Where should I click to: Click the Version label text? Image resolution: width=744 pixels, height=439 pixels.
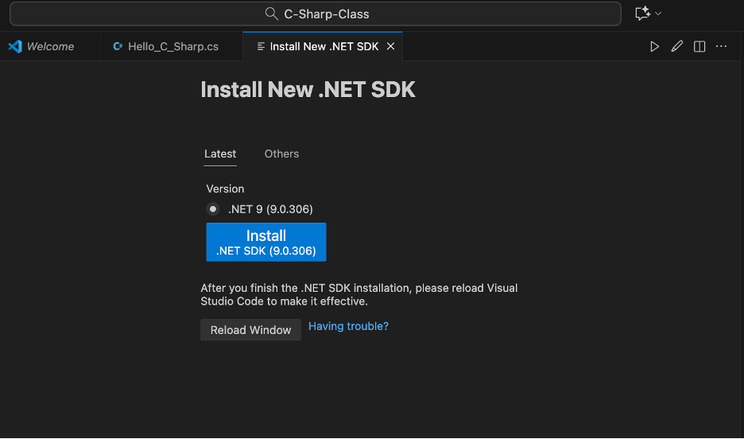(x=226, y=189)
